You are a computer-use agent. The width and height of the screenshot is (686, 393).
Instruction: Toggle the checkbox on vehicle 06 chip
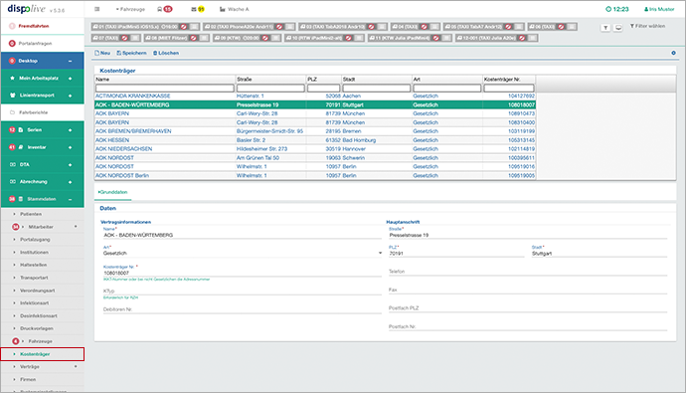[x=572, y=27]
